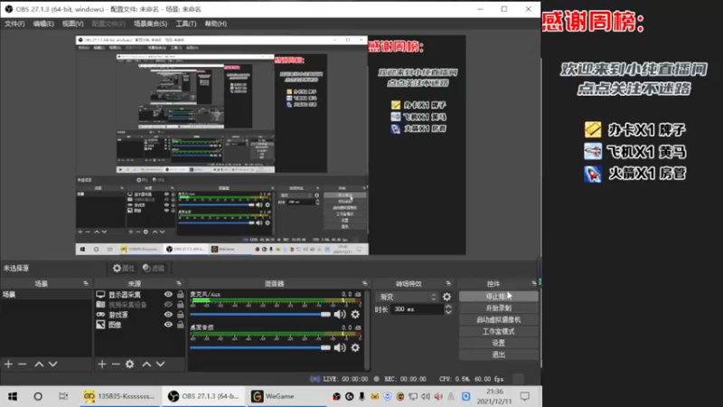The height and width of the screenshot is (407, 723).
Task: Open the 工具(T) menu
Action: point(186,24)
